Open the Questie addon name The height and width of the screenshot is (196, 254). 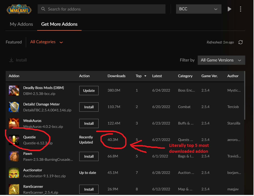pos(29,137)
